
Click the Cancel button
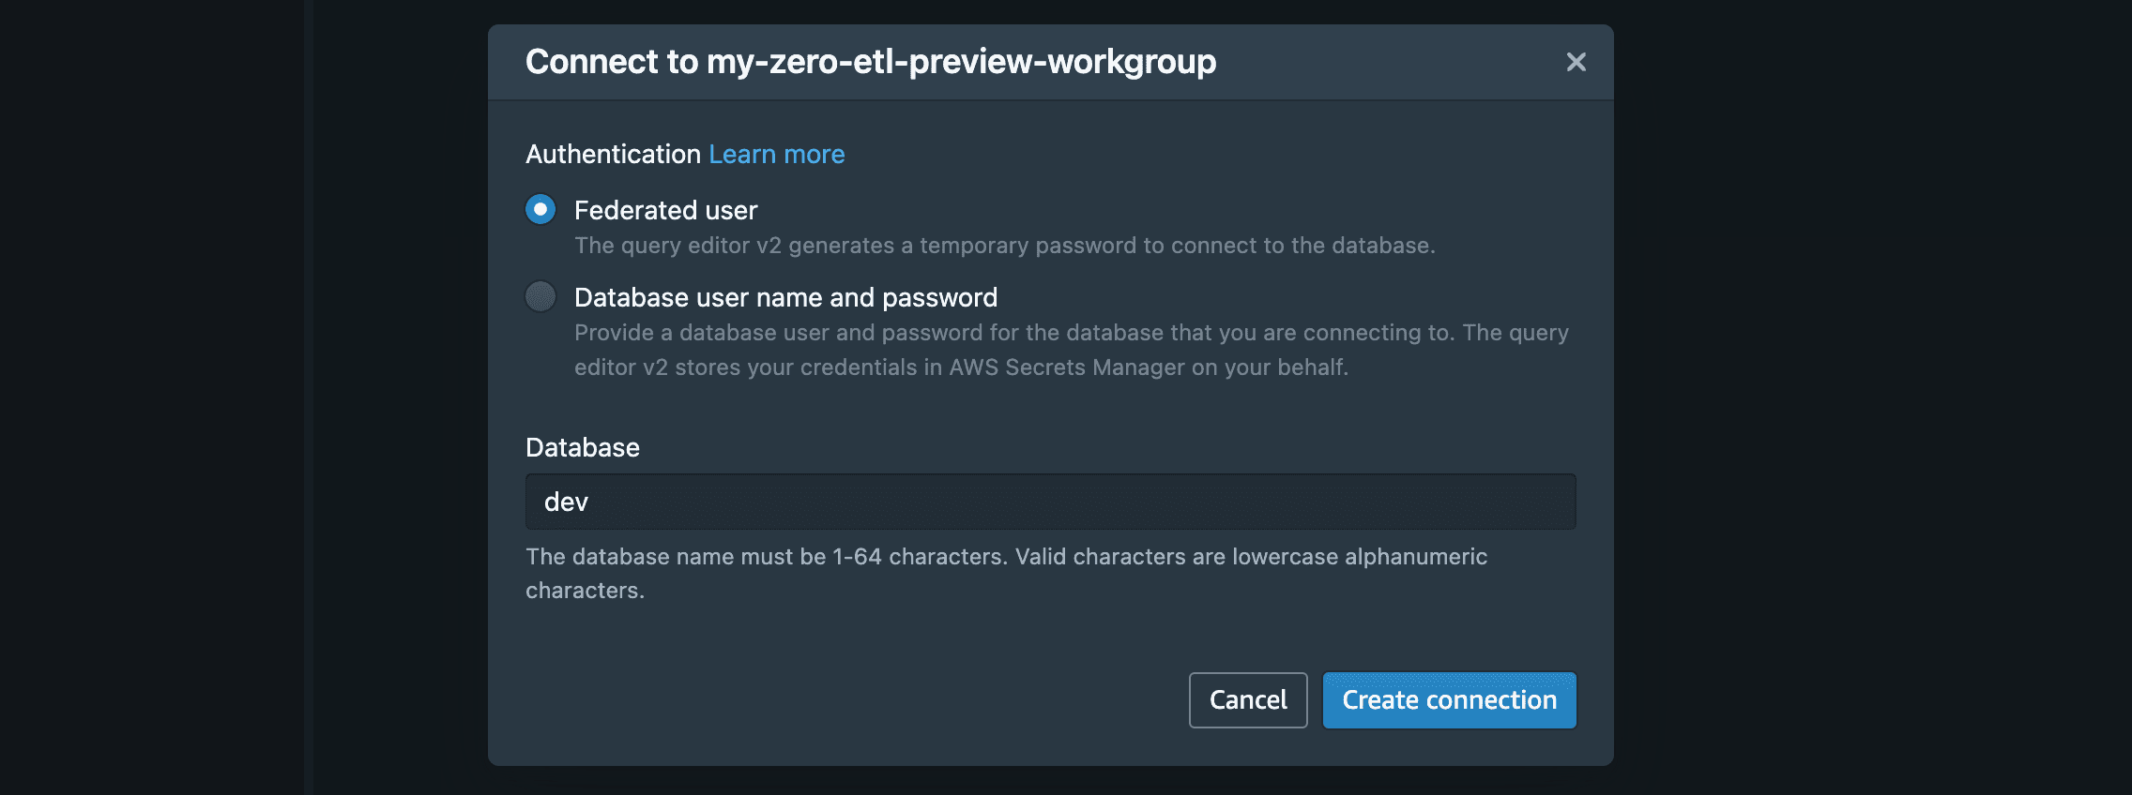pos(1248,700)
